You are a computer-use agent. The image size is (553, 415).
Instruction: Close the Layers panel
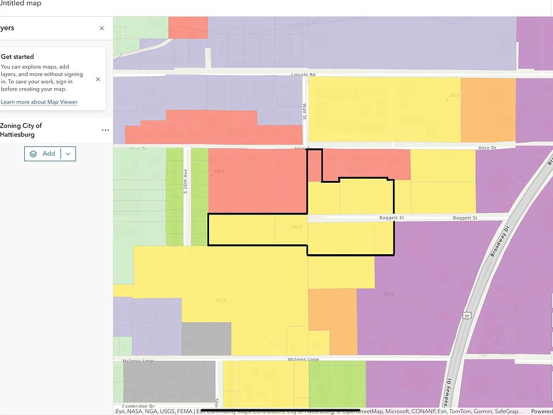[x=101, y=28]
